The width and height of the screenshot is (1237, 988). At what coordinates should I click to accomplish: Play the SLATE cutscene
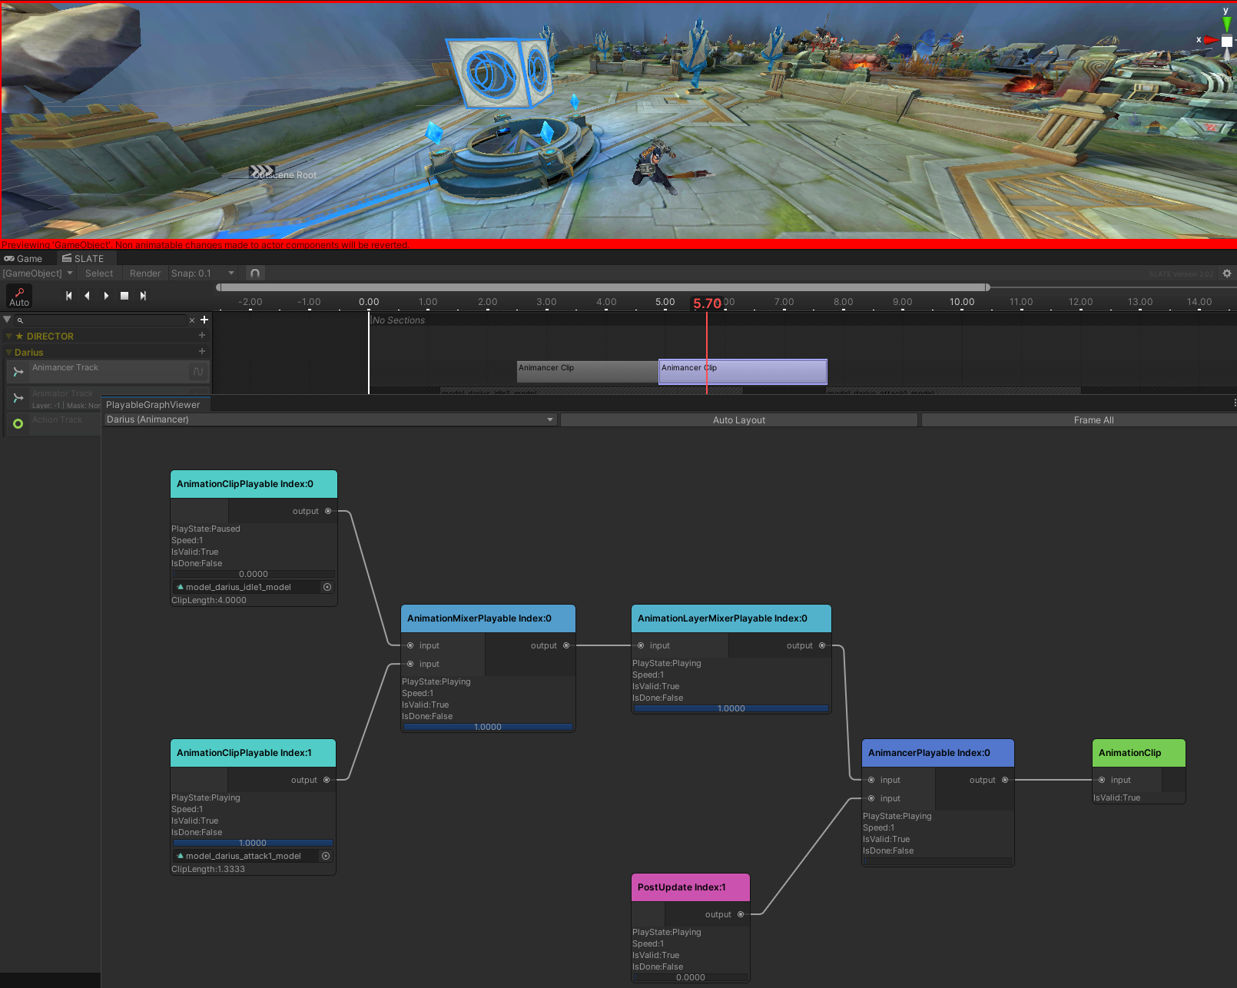pos(106,296)
